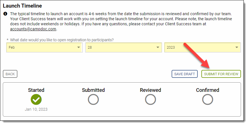Screen dimensions: 248x125
Task: Select the empty Confirmed status circle
Action: click(x=208, y=99)
